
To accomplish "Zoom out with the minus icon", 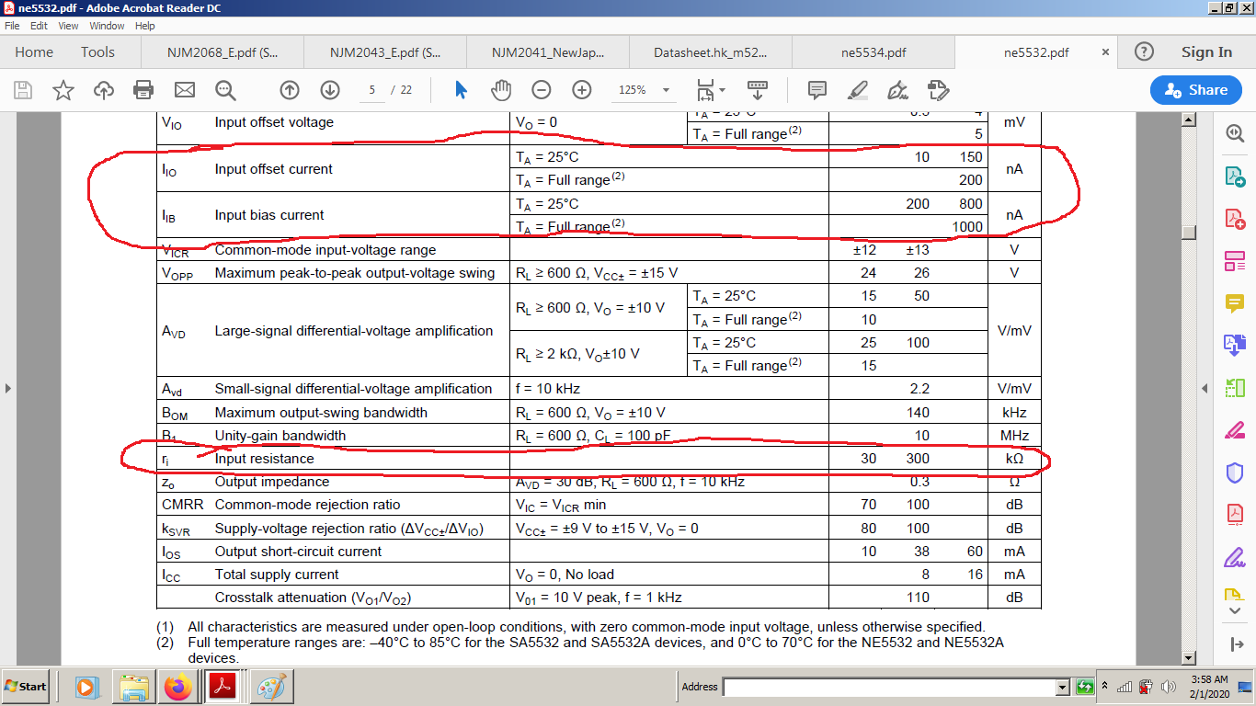I will (x=542, y=90).
